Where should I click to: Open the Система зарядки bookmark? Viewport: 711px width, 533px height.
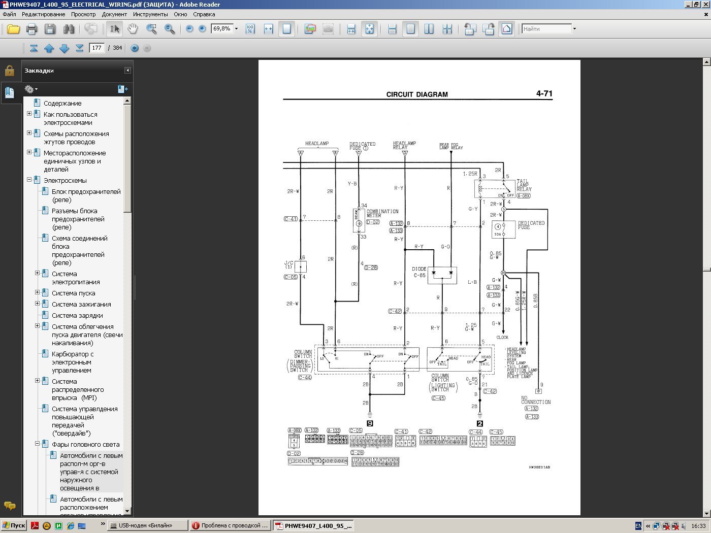click(77, 315)
